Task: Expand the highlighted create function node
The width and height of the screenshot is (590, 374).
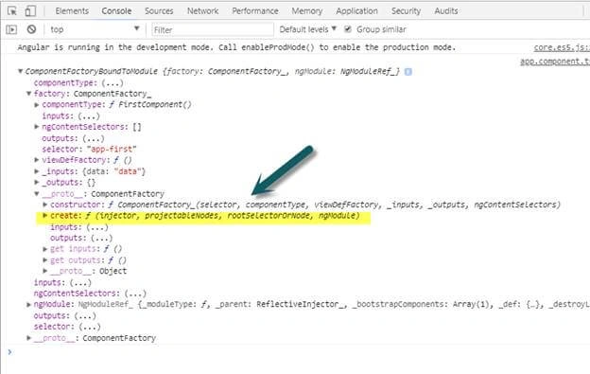Action: coord(45,216)
